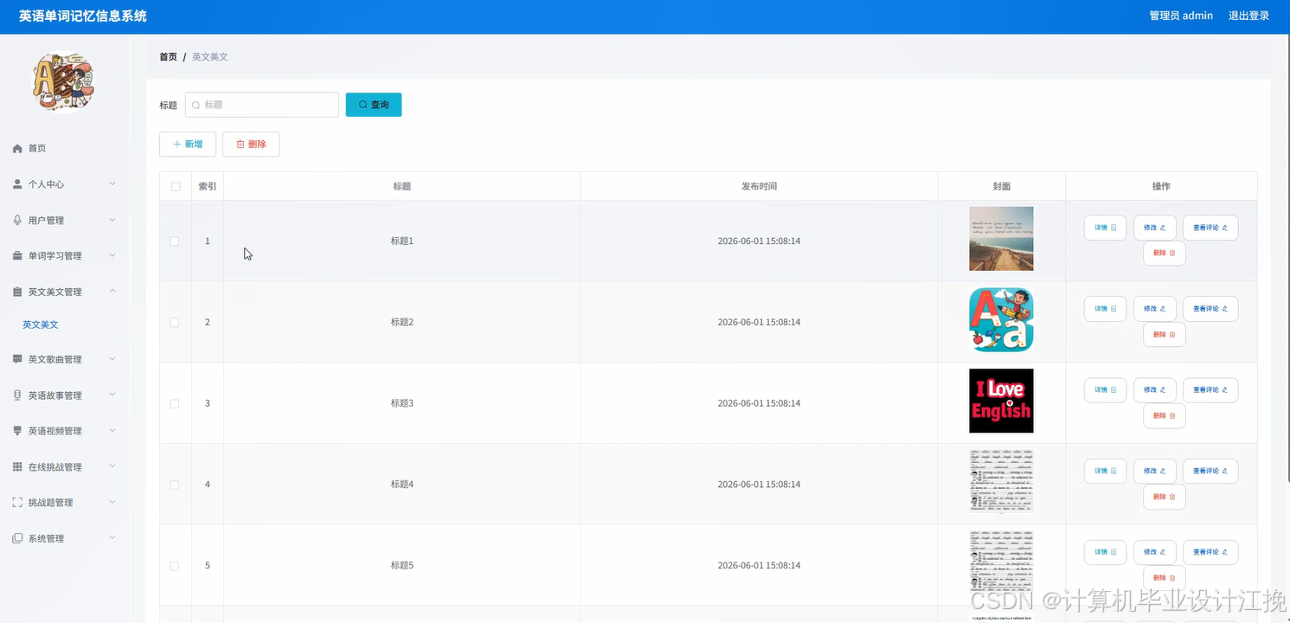
Task: Open 详情 for 标题5 row
Action: 1105,552
